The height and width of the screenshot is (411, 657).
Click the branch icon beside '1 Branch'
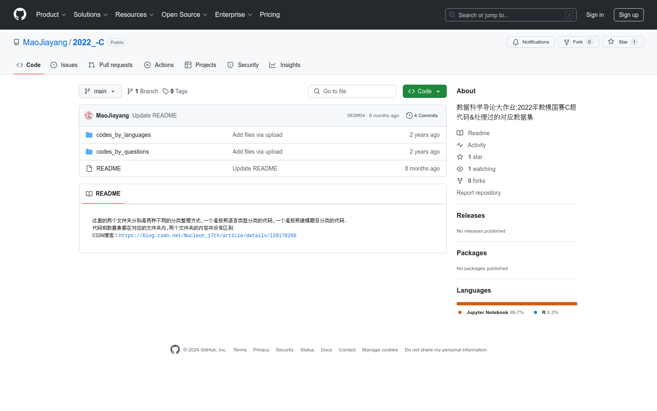point(130,91)
